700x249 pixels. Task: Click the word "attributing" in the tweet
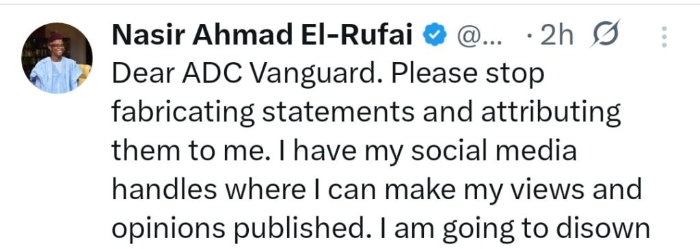pos(551,114)
